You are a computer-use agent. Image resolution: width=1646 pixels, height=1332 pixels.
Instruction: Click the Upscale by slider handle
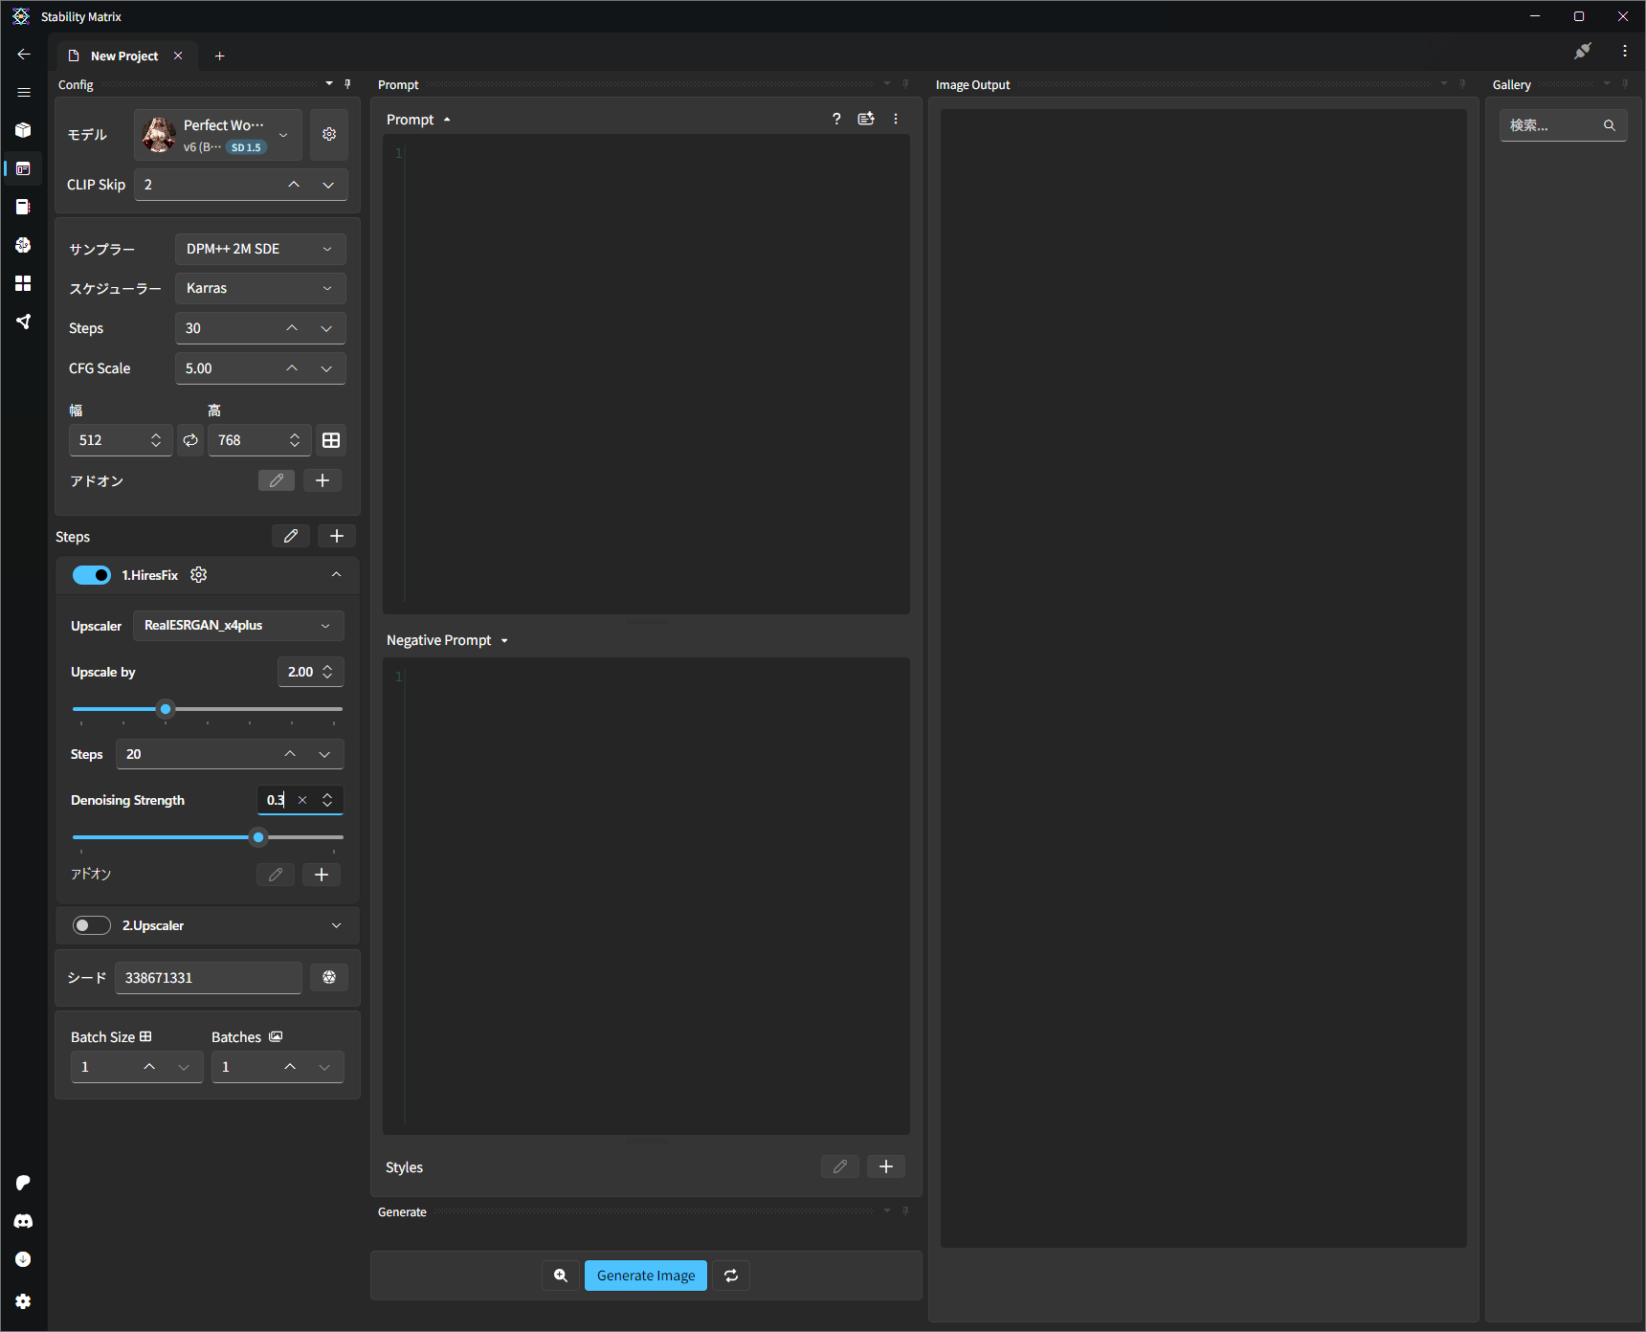pos(166,709)
